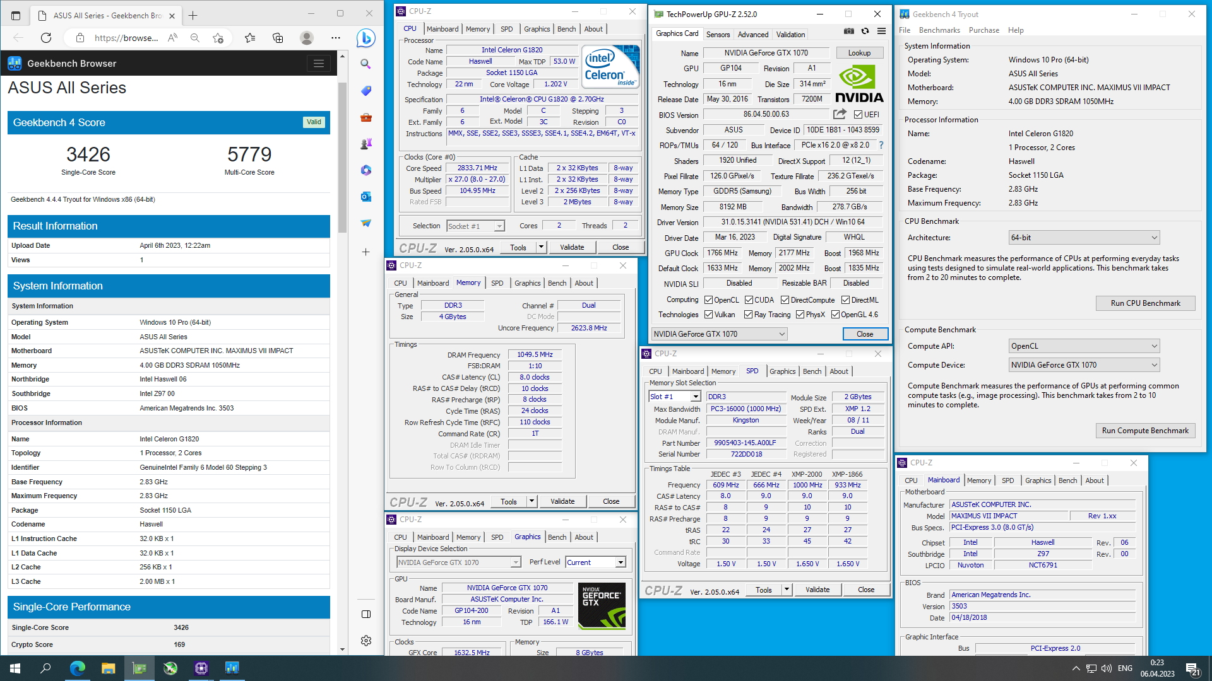This screenshot has width=1212, height=681.
Task: Switch to Advanced tab in GPU-Z
Action: tap(753, 35)
